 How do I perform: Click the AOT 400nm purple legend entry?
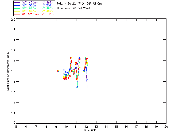34,2
